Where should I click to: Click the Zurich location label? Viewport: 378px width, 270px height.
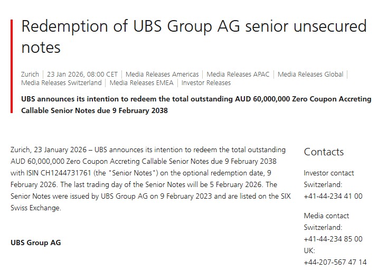tap(30, 75)
